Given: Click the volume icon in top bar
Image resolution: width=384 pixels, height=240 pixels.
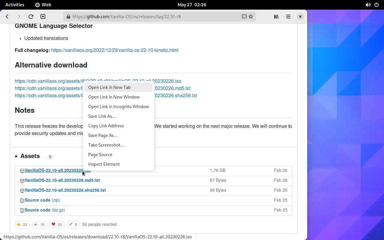Looking at the screenshot, I should click(x=368, y=4).
